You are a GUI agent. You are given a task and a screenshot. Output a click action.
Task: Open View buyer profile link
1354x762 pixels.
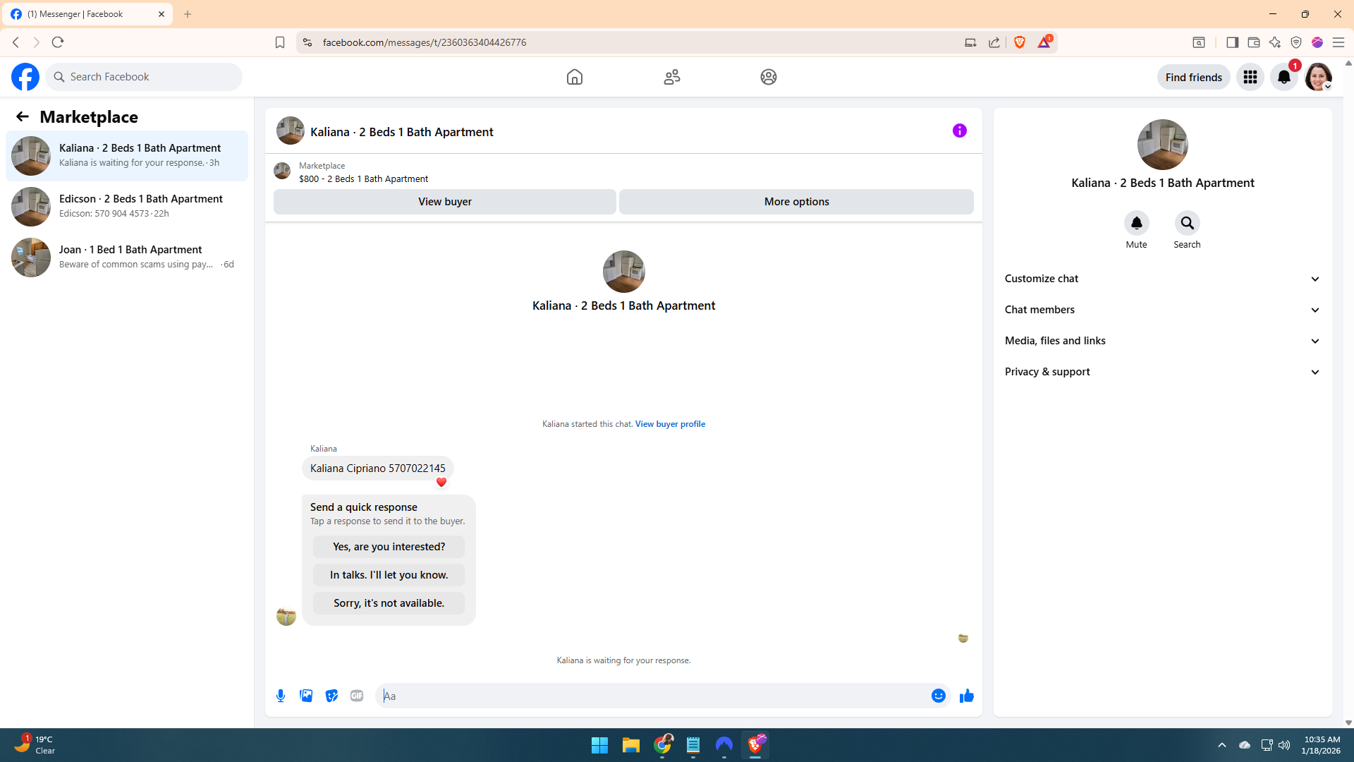pyautogui.click(x=669, y=424)
